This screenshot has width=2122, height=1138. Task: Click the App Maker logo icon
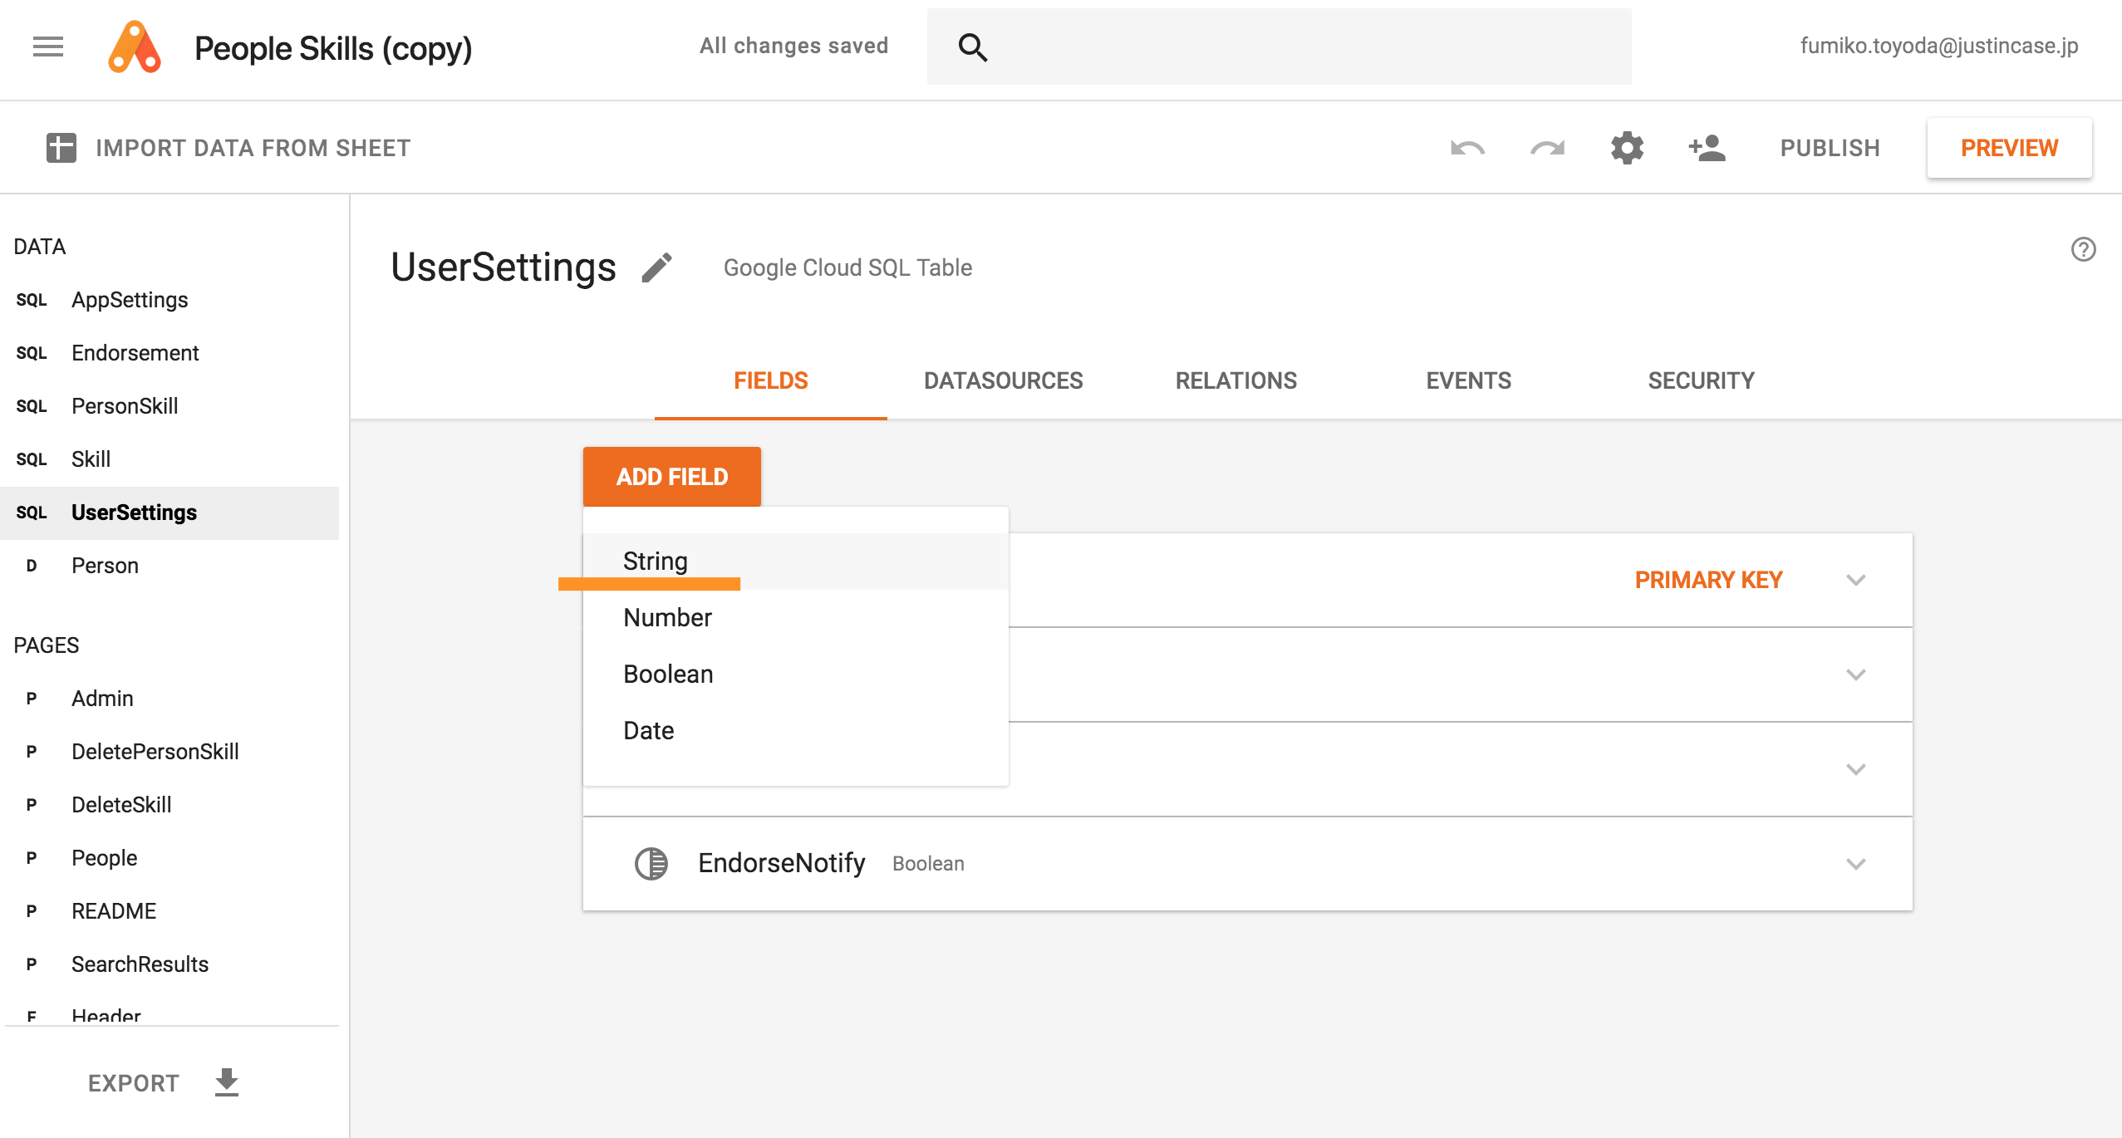click(135, 47)
